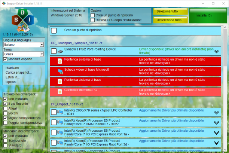Expand the Synaptics PS/2 driver row

(x=216, y=51)
